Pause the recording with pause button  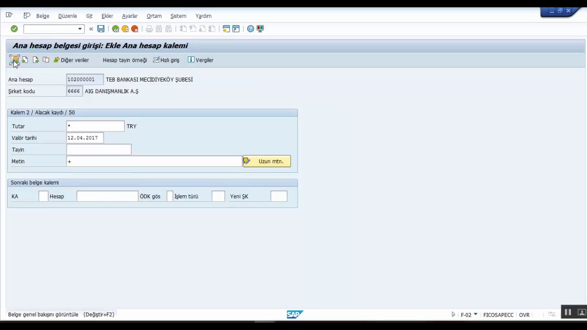(x=568, y=313)
